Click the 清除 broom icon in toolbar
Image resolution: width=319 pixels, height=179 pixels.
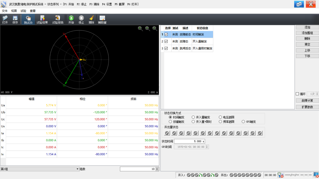point(91,18)
